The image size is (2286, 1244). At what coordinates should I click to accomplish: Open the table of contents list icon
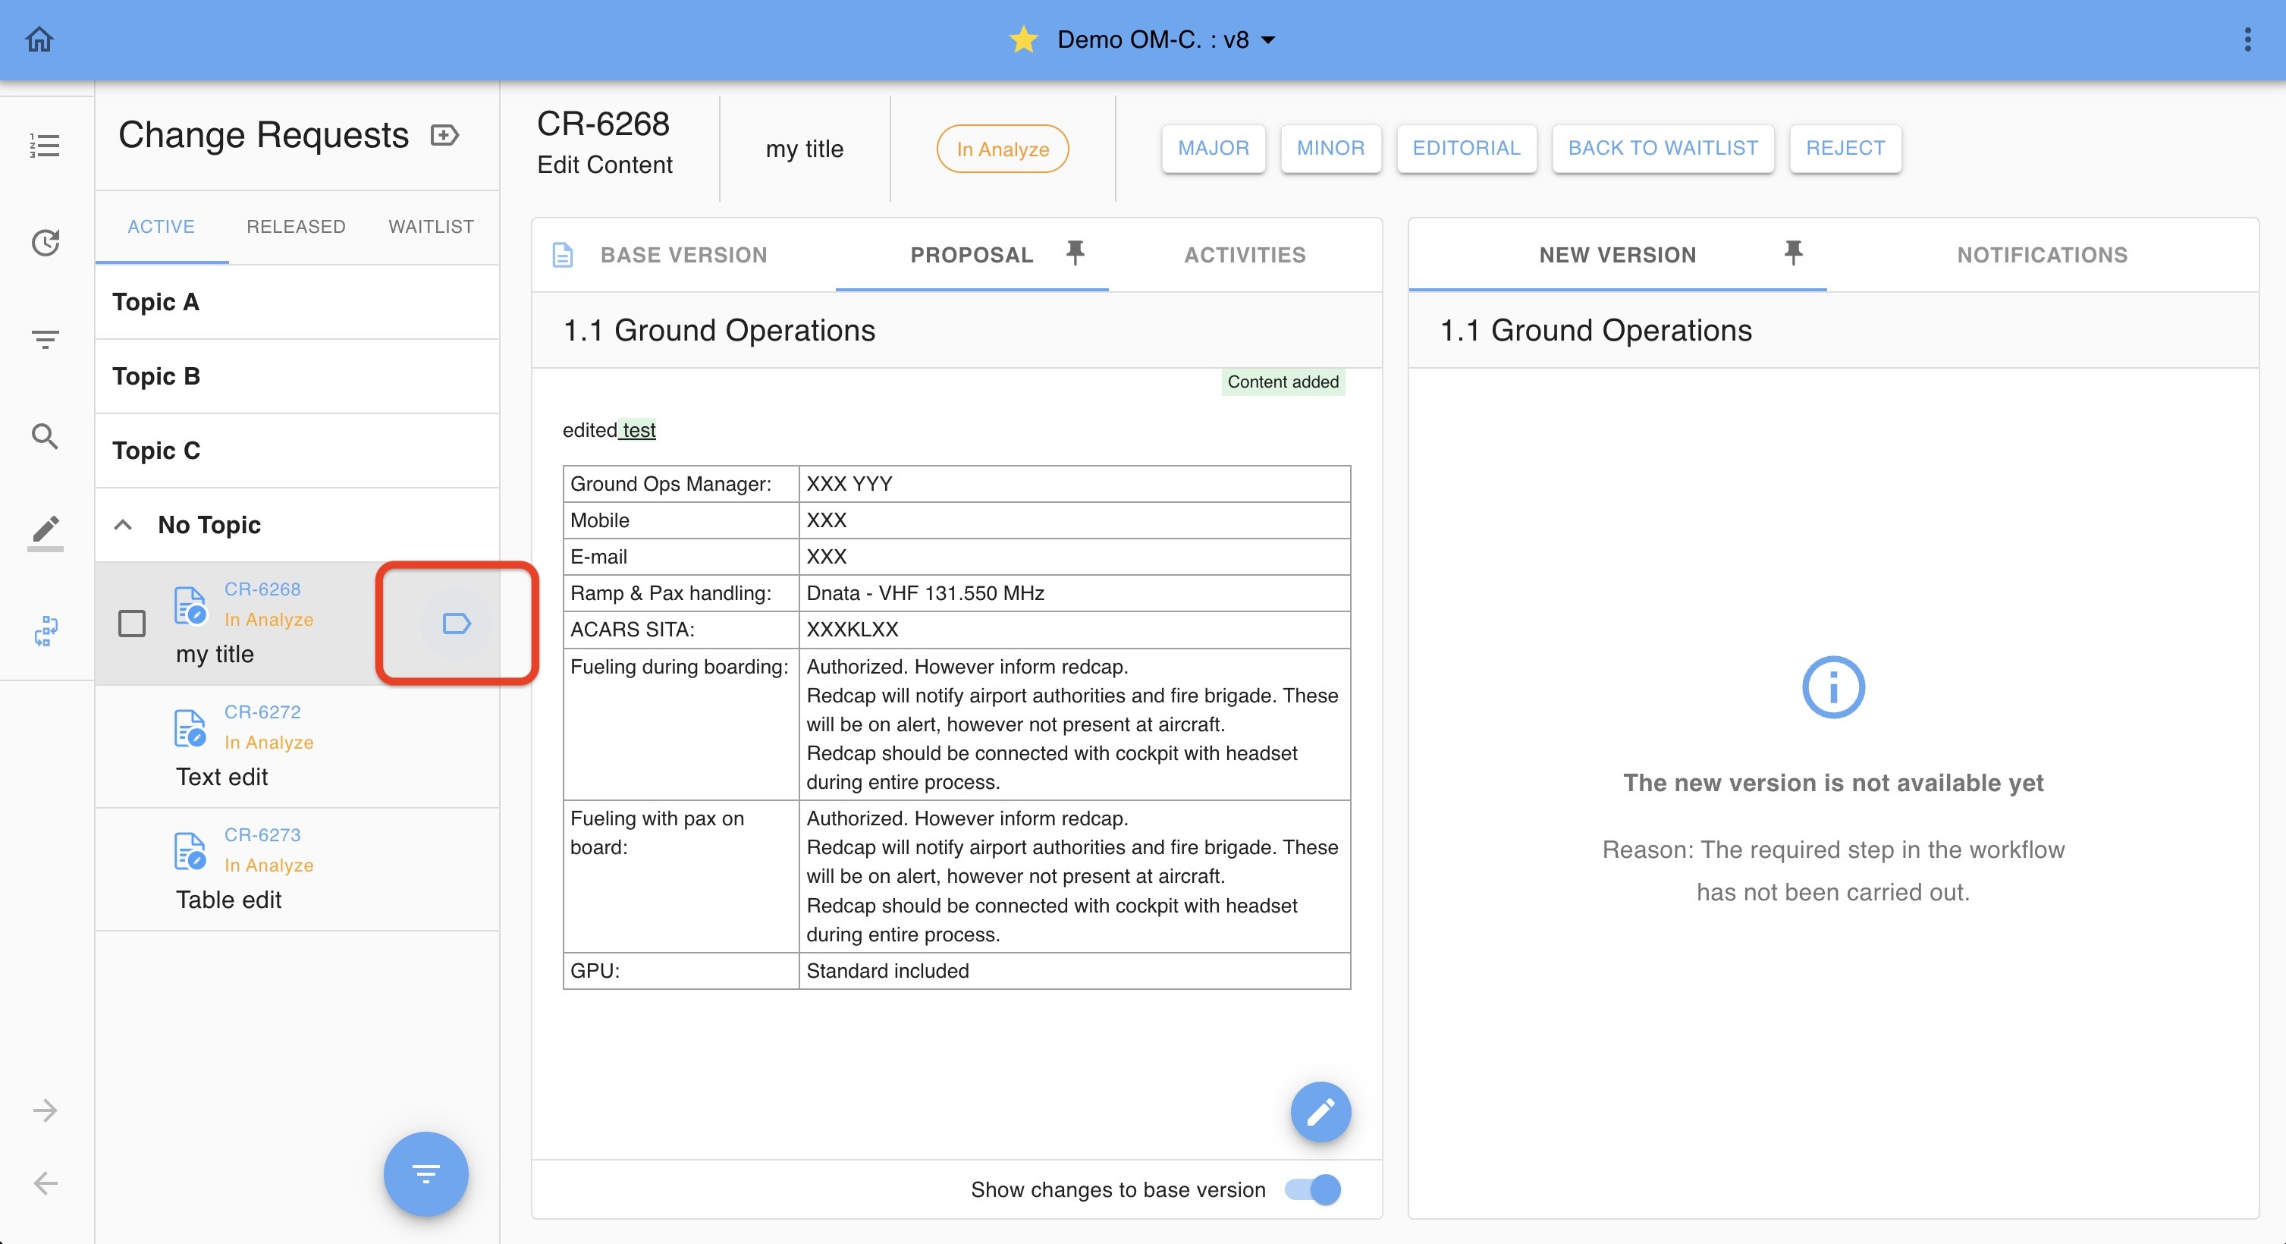[46, 146]
